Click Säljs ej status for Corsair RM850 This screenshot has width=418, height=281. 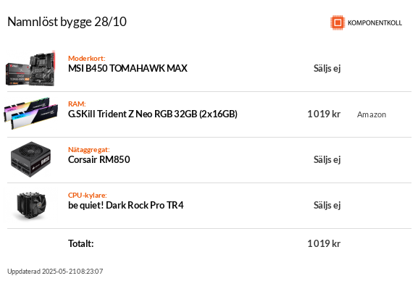click(x=327, y=159)
